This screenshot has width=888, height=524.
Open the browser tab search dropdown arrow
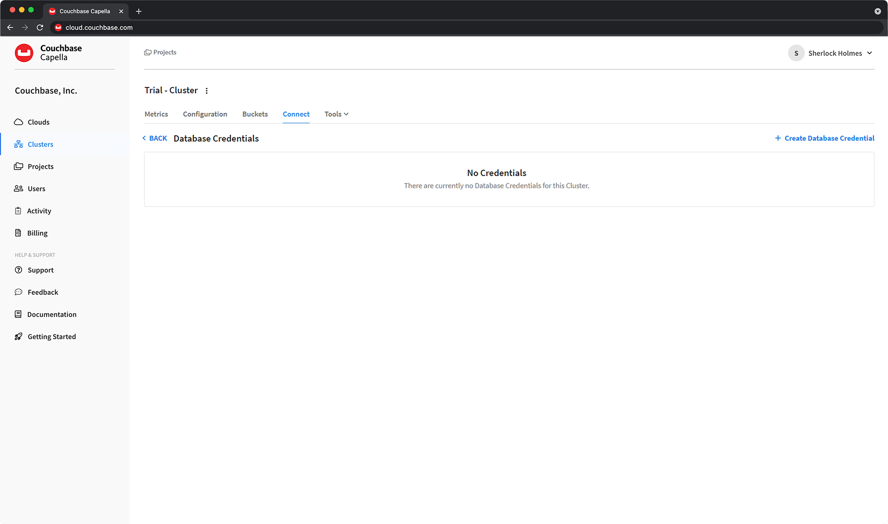[x=877, y=11]
